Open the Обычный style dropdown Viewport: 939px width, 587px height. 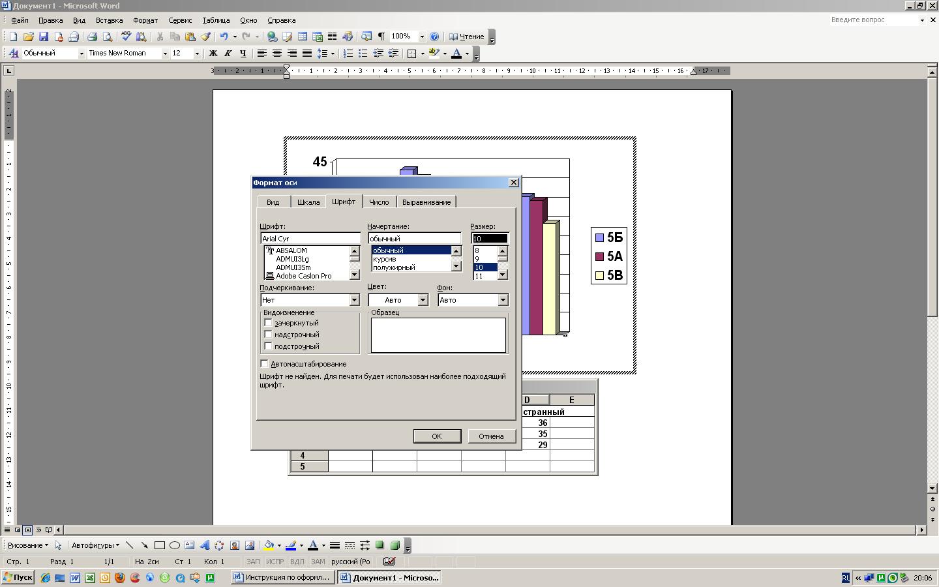tap(82, 53)
